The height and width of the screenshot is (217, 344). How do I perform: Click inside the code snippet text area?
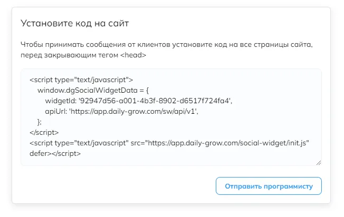point(171,117)
